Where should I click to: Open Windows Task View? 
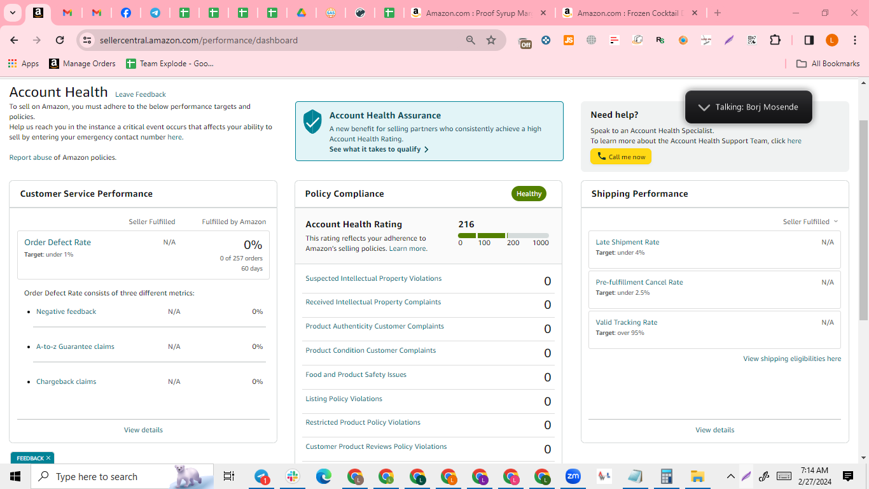tap(229, 476)
